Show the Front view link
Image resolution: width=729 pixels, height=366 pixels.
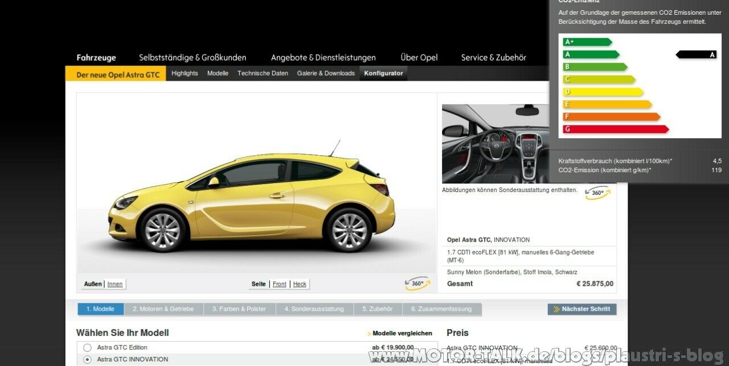click(280, 284)
